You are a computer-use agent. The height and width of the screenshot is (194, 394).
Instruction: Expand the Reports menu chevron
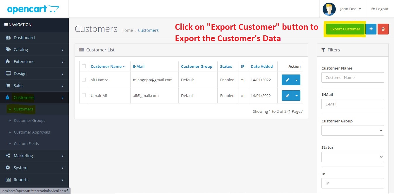(x=63, y=180)
